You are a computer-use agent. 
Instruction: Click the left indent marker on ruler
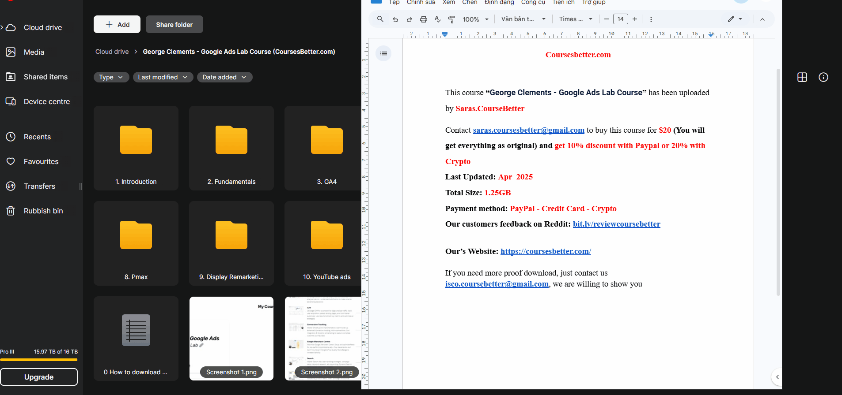pos(445,34)
